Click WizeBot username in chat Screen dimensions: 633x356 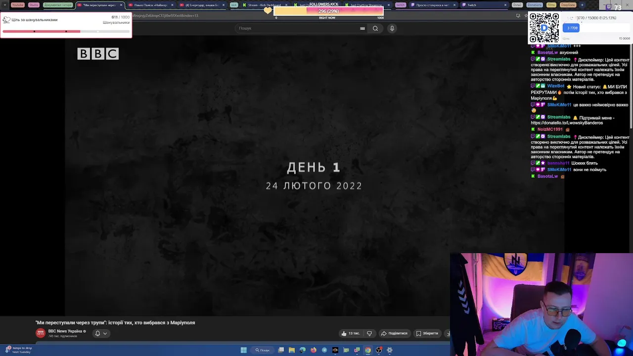tap(556, 86)
